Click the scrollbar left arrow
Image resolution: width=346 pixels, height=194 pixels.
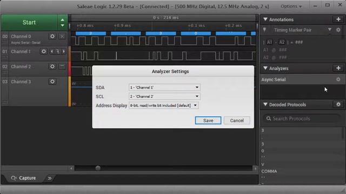(71, 169)
